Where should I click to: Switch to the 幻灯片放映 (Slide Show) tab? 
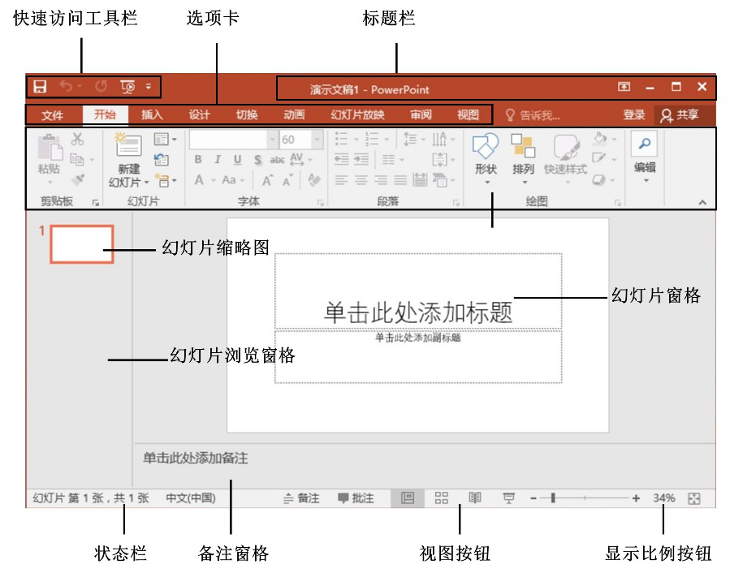(357, 115)
